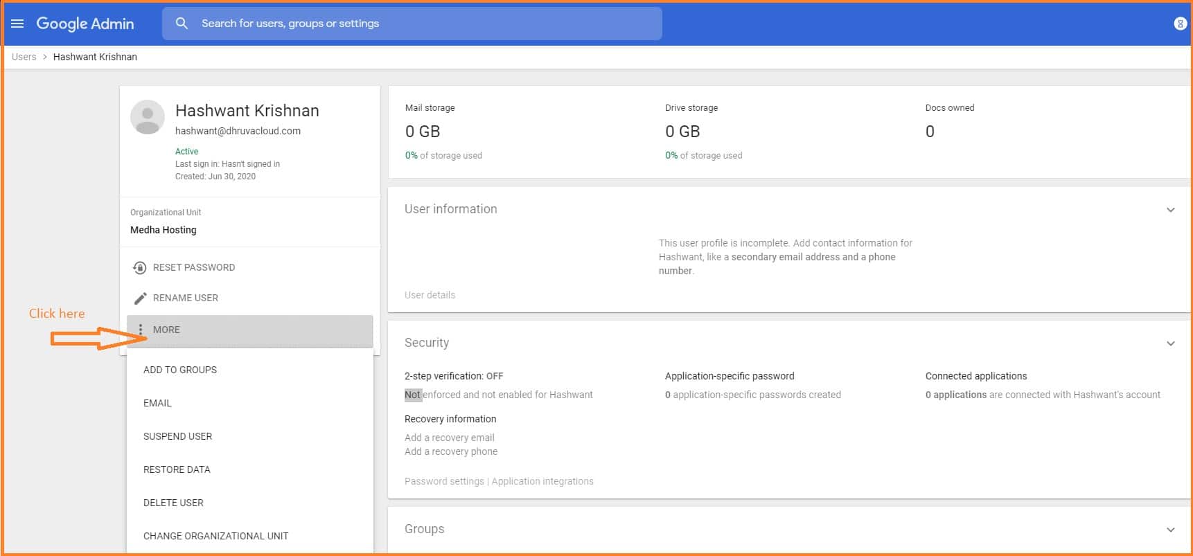Image resolution: width=1193 pixels, height=556 pixels.
Task: Expand the User information section
Action: point(1170,210)
